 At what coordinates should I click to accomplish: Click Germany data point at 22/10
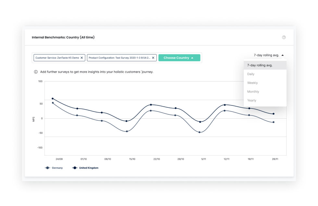(151, 111)
